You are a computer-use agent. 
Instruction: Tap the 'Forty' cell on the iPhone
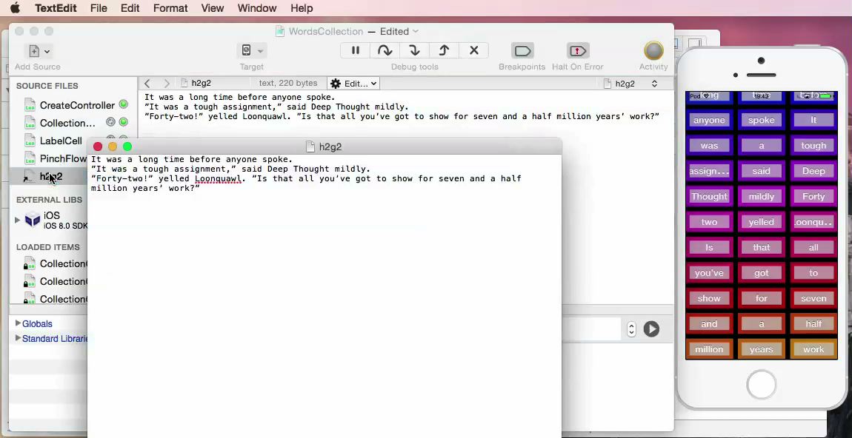(813, 197)
